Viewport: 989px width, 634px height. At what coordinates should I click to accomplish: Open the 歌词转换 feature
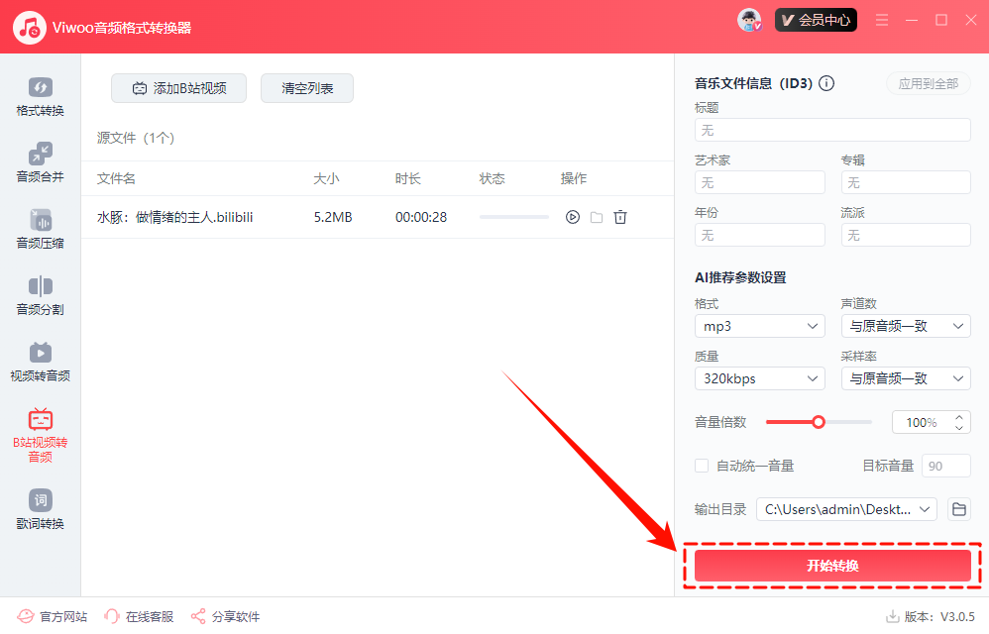[x=39, y=507]
